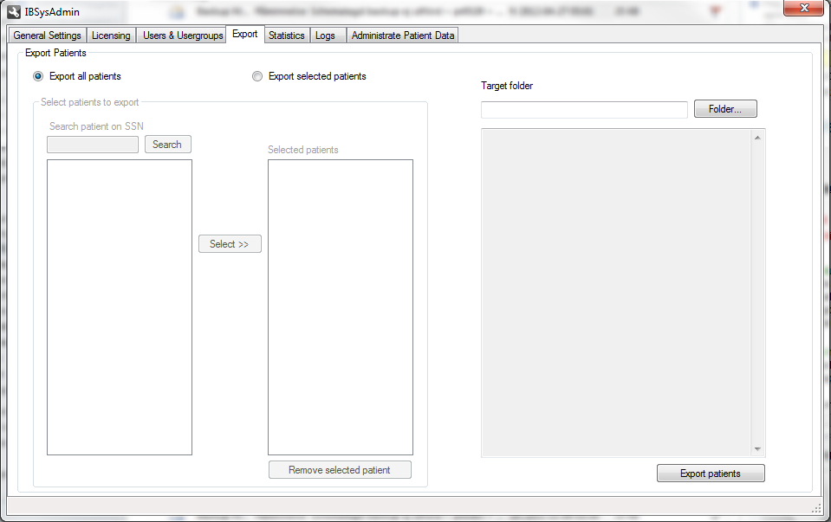Click the Selected patients list box
This screenshot has width=831, height=522.
tap(341, 307)
